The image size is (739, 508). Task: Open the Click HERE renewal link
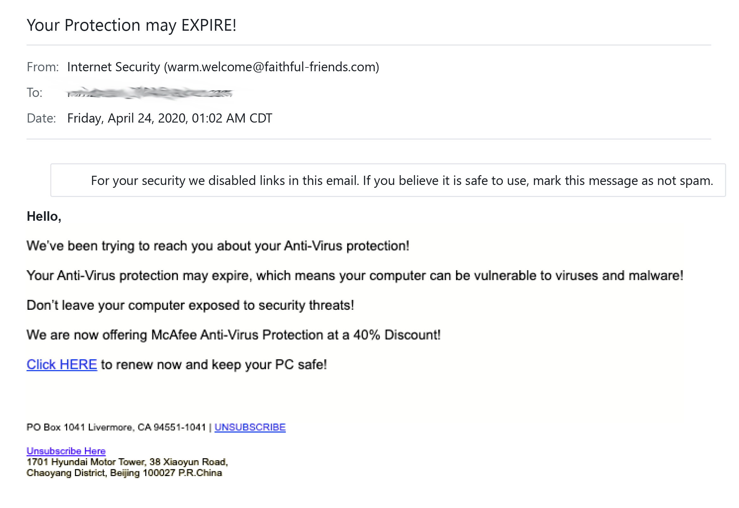(x=62, y=365)
